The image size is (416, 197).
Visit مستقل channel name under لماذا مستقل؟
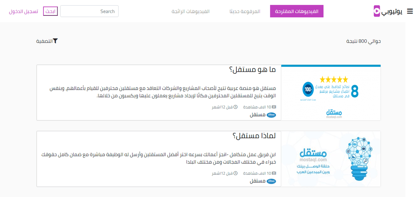(x=257, y=181)
